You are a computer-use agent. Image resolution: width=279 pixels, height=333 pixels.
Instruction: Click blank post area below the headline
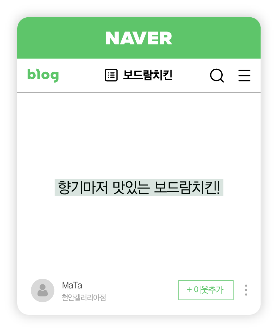coord(139,236)
